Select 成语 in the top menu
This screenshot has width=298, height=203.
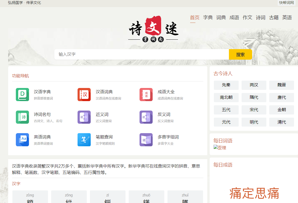[x=234, y=18]
